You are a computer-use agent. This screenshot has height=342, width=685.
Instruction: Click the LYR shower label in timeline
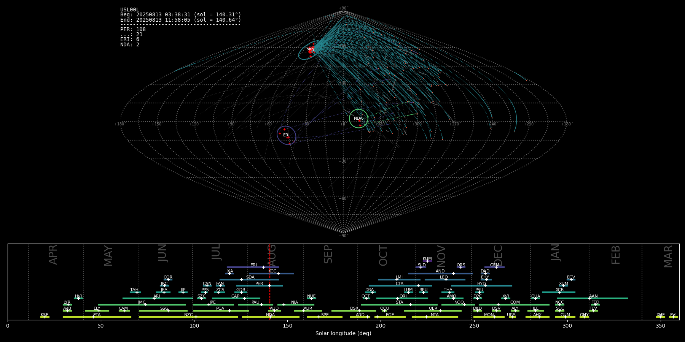pos(67,302)
